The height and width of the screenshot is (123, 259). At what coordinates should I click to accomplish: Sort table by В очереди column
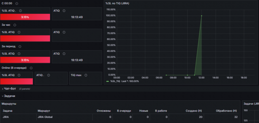click(124, 111)
